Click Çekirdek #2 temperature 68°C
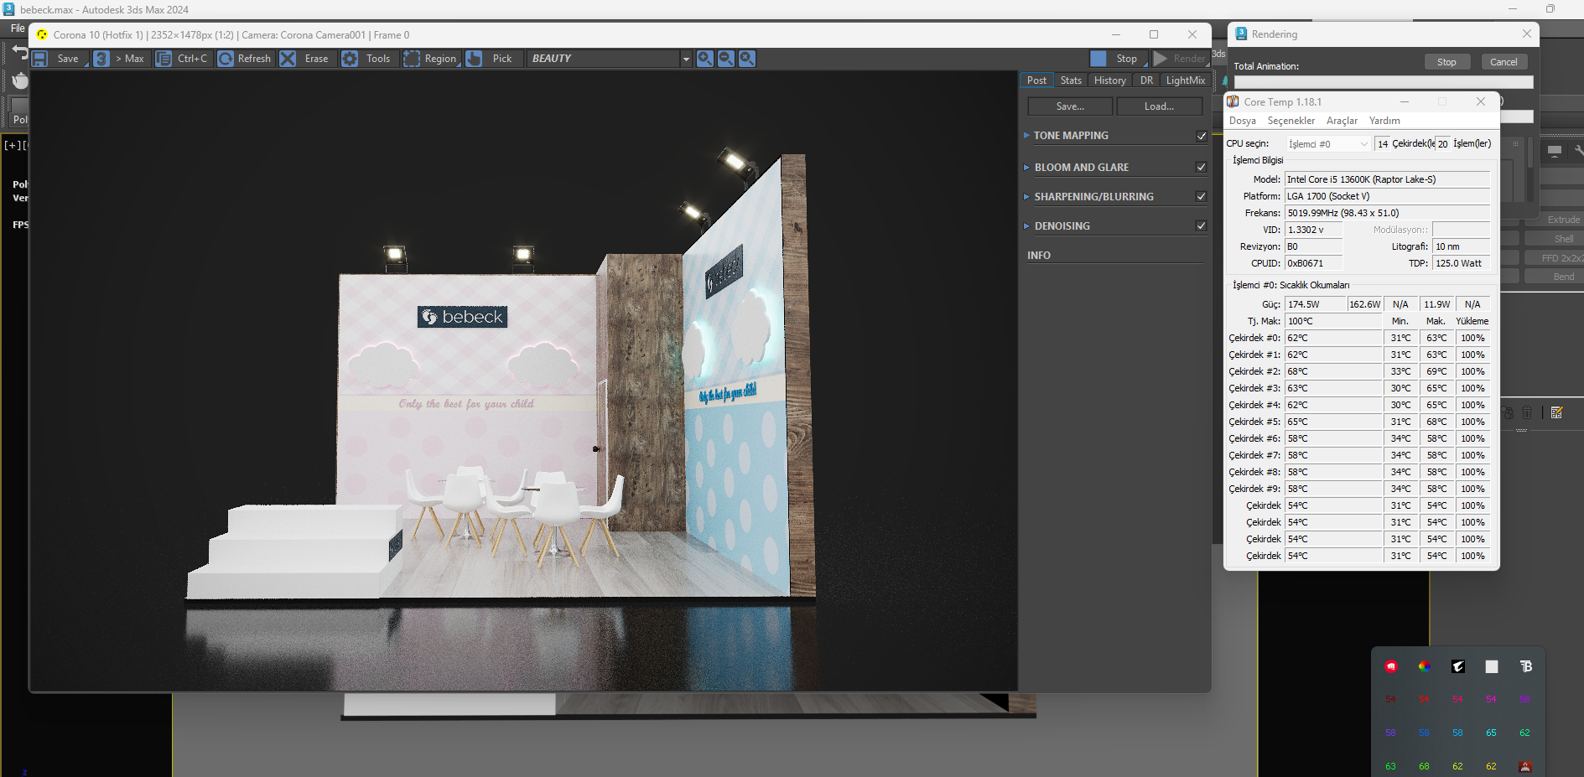This screenshot has height=777, width=1584. pos(1333,371)
